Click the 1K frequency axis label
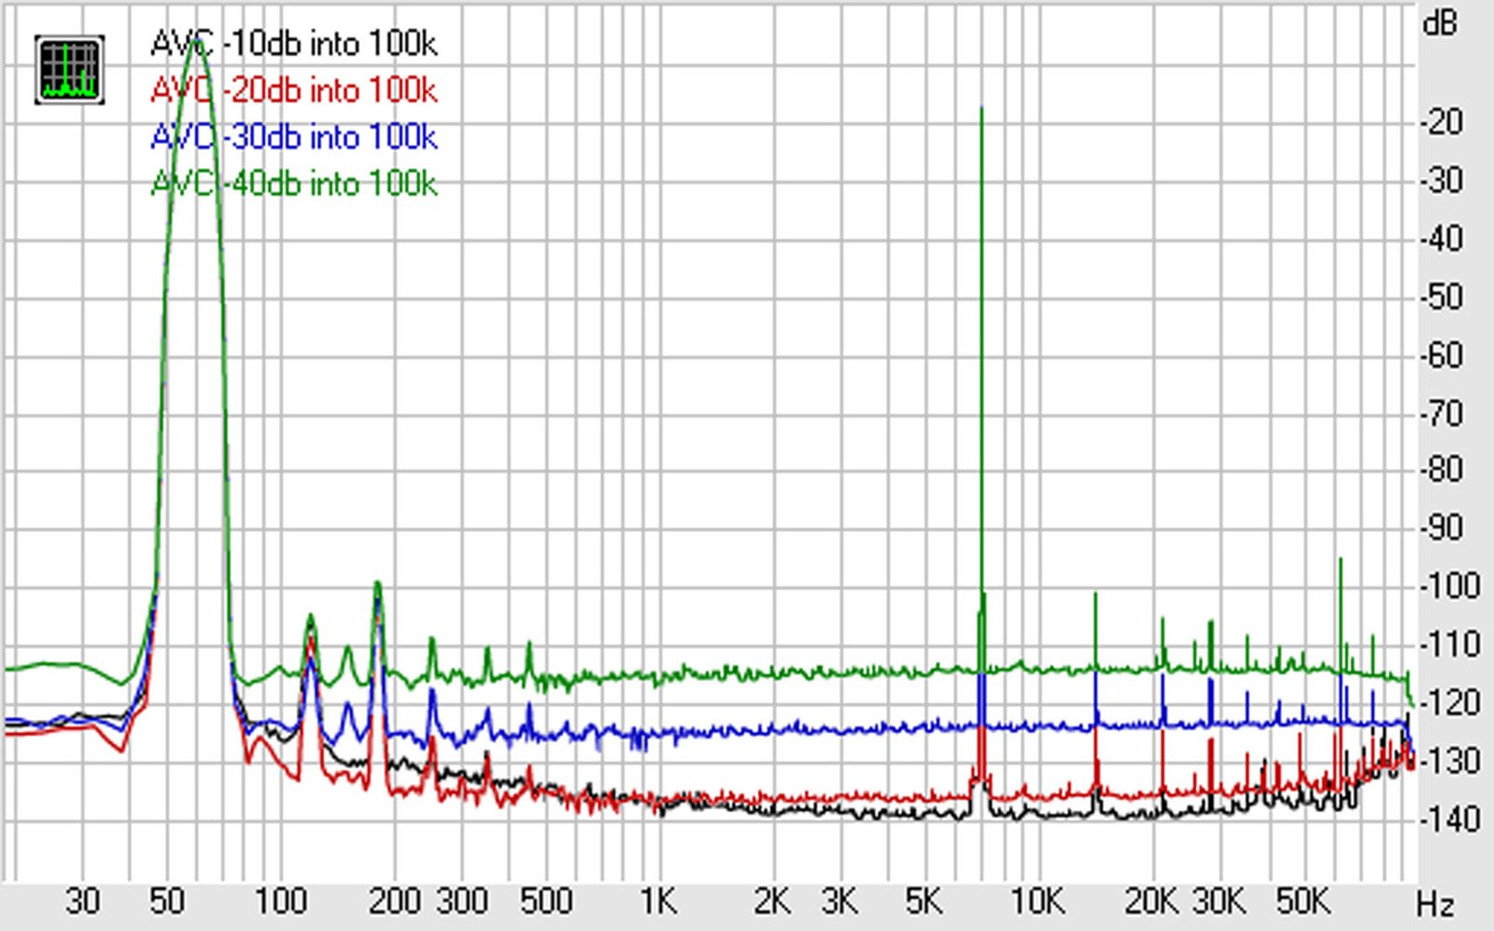This screenshot has height=931, width=1494. click(657, 901)
